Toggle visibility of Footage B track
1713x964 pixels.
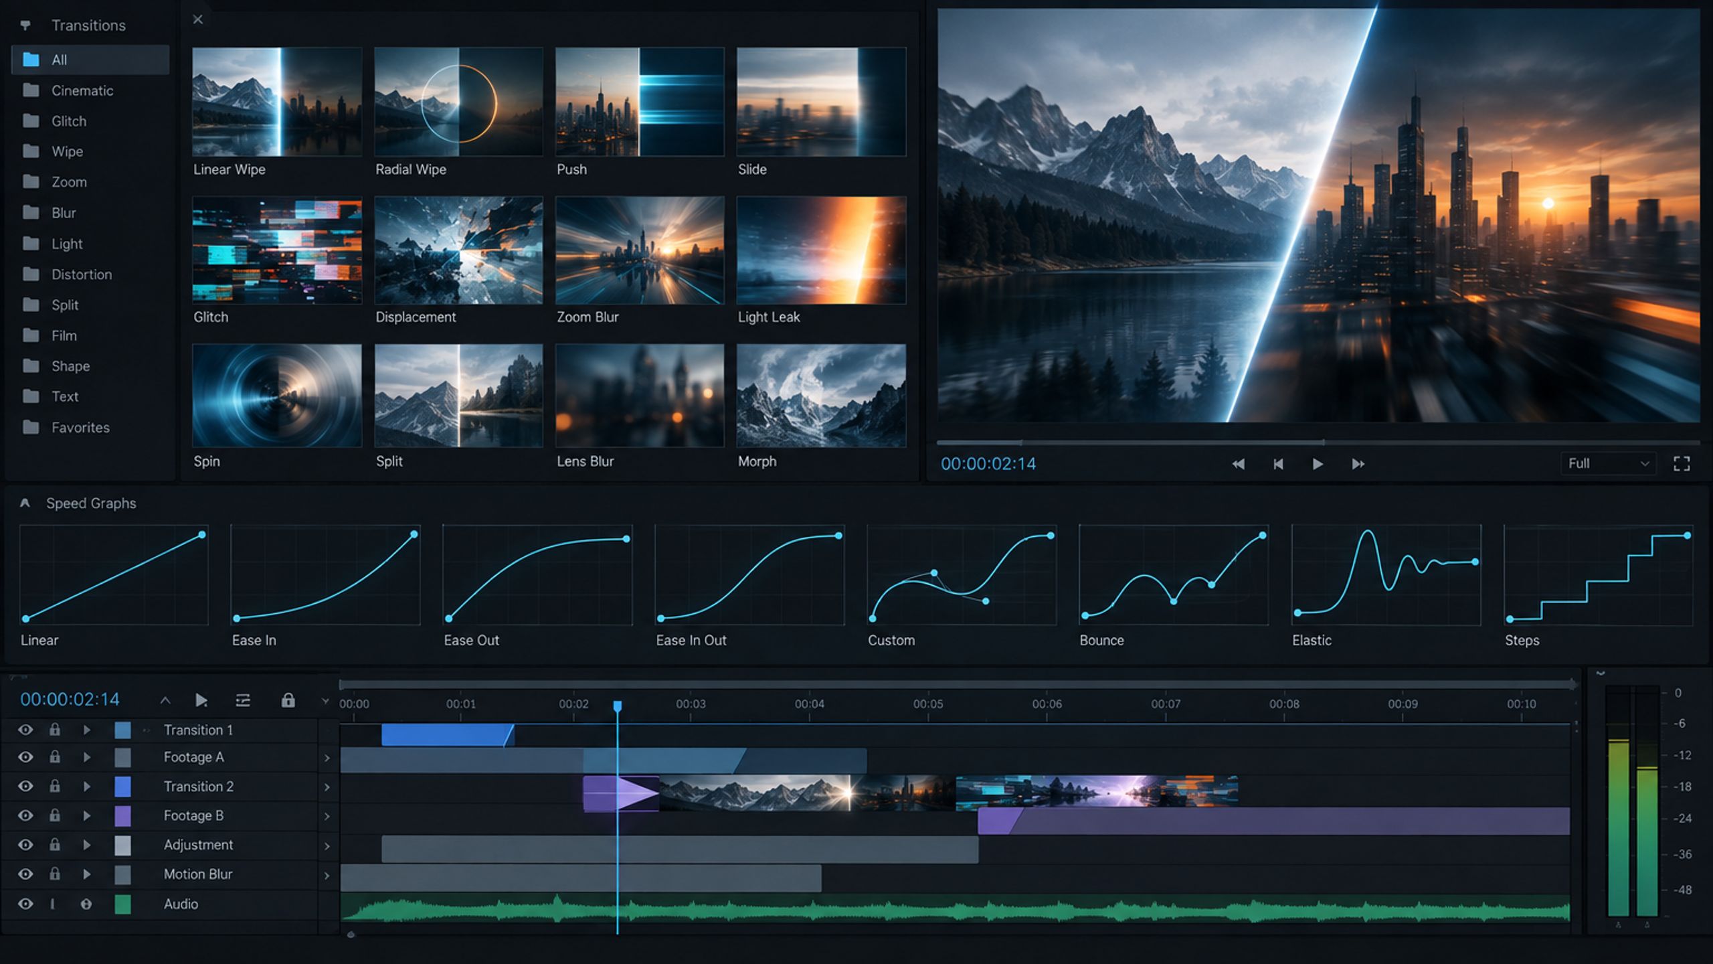point(25,815)
